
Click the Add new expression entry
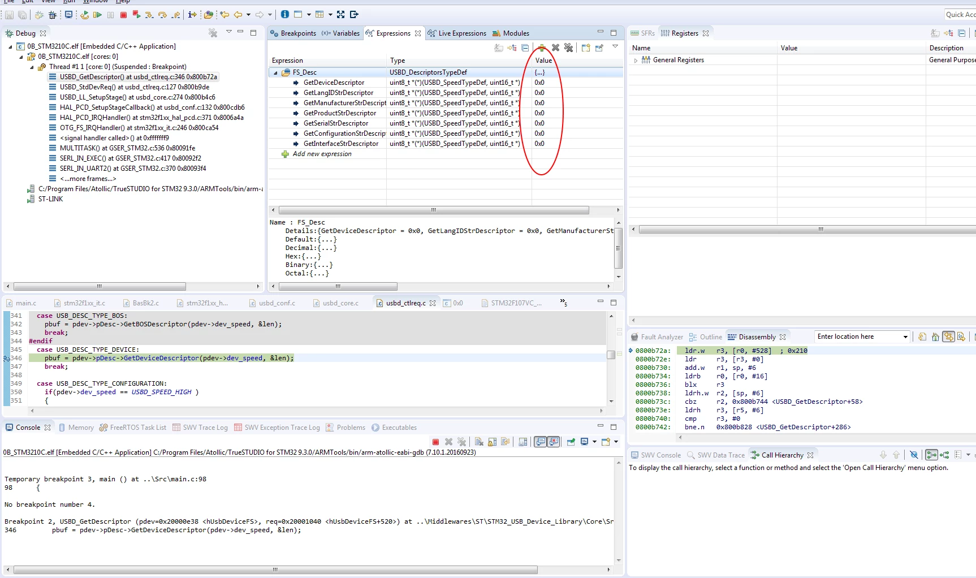point(322,154)
